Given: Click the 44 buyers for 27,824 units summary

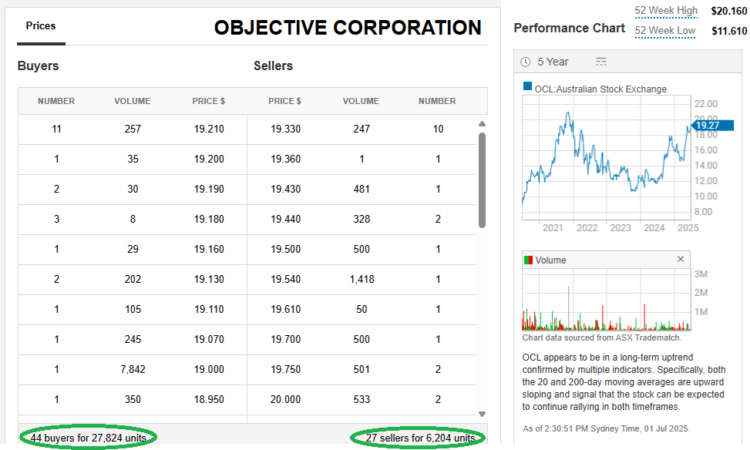Looking at the screenshot, I should [88, 438].
